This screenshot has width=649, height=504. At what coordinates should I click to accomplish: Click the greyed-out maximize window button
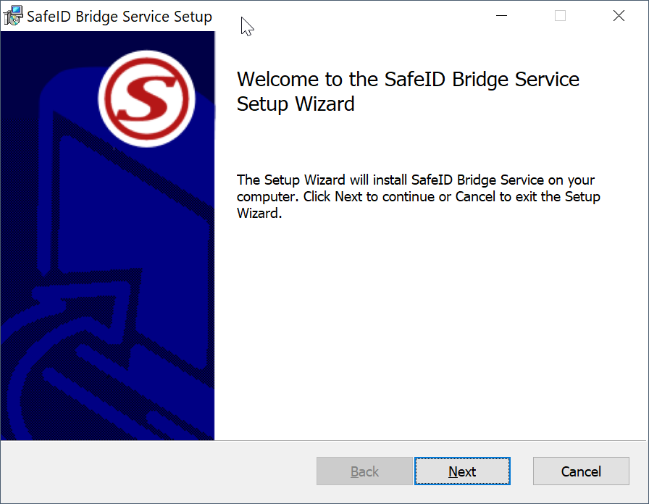560,16
